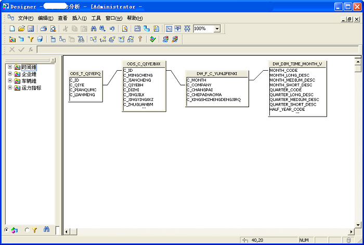Screen dimensions: 364x245
Task: Expand the 运力指标 class node
Action: click(x=10, y=87)
